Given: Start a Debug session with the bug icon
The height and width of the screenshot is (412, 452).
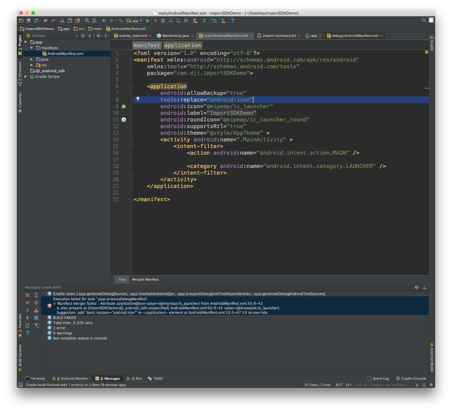Looking at the screenshot, I should point(163,21).
